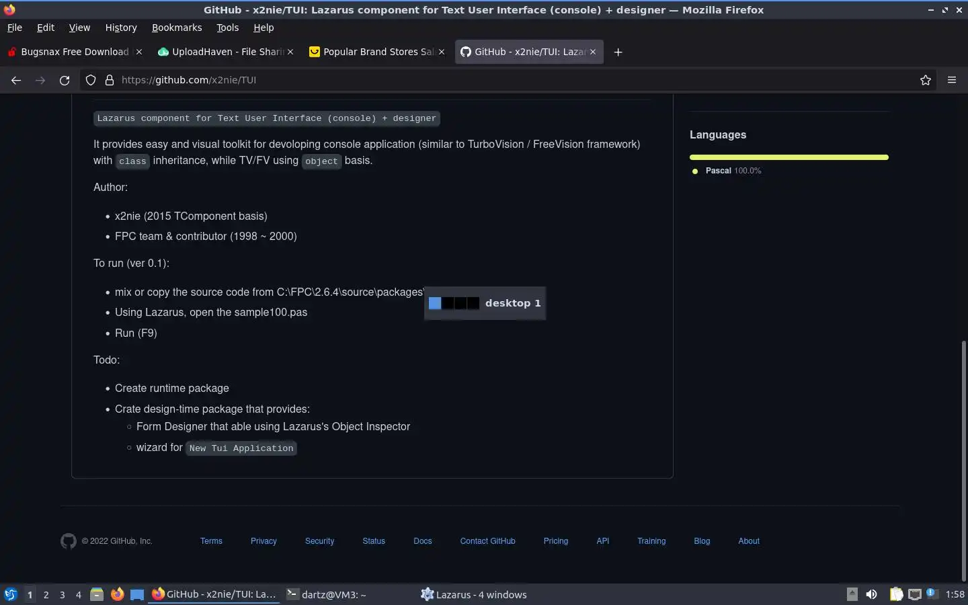Open the Status footer link
The image size is (968, 605).
[374, 541]
